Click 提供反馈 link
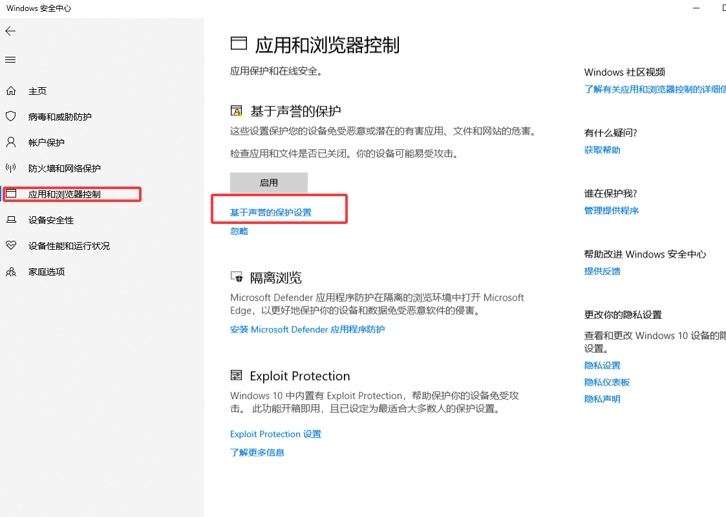726x517 pixels. pos(602,271)
